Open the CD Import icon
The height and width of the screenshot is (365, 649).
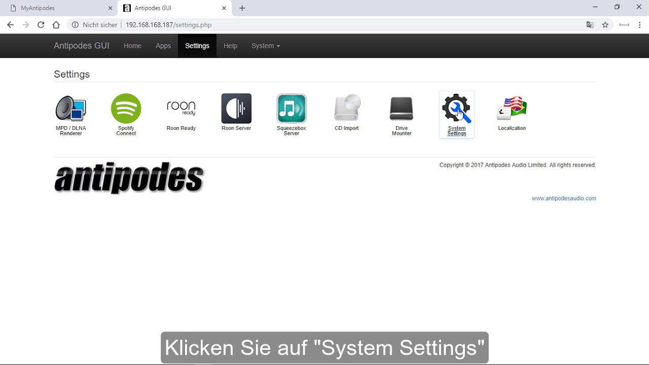[x=347, y=108]
